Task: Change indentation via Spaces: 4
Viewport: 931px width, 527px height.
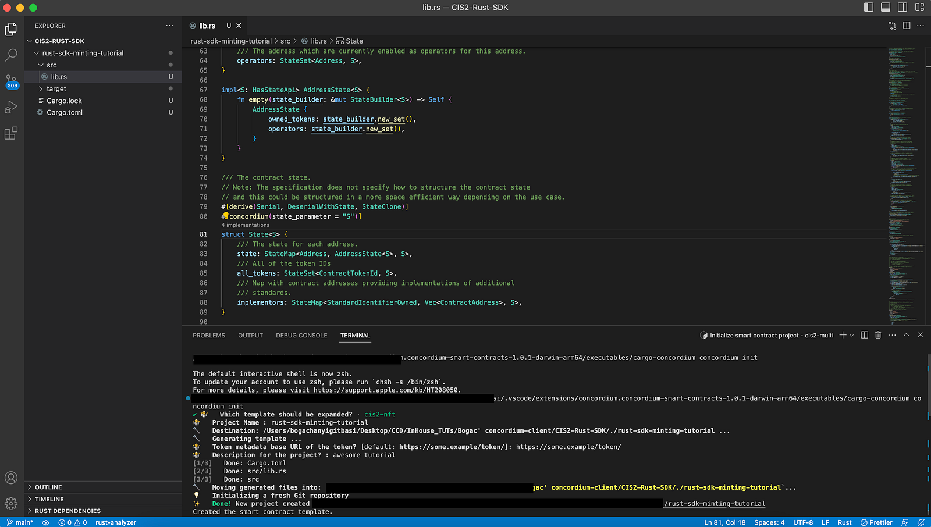Action: (x=769, y=522)
